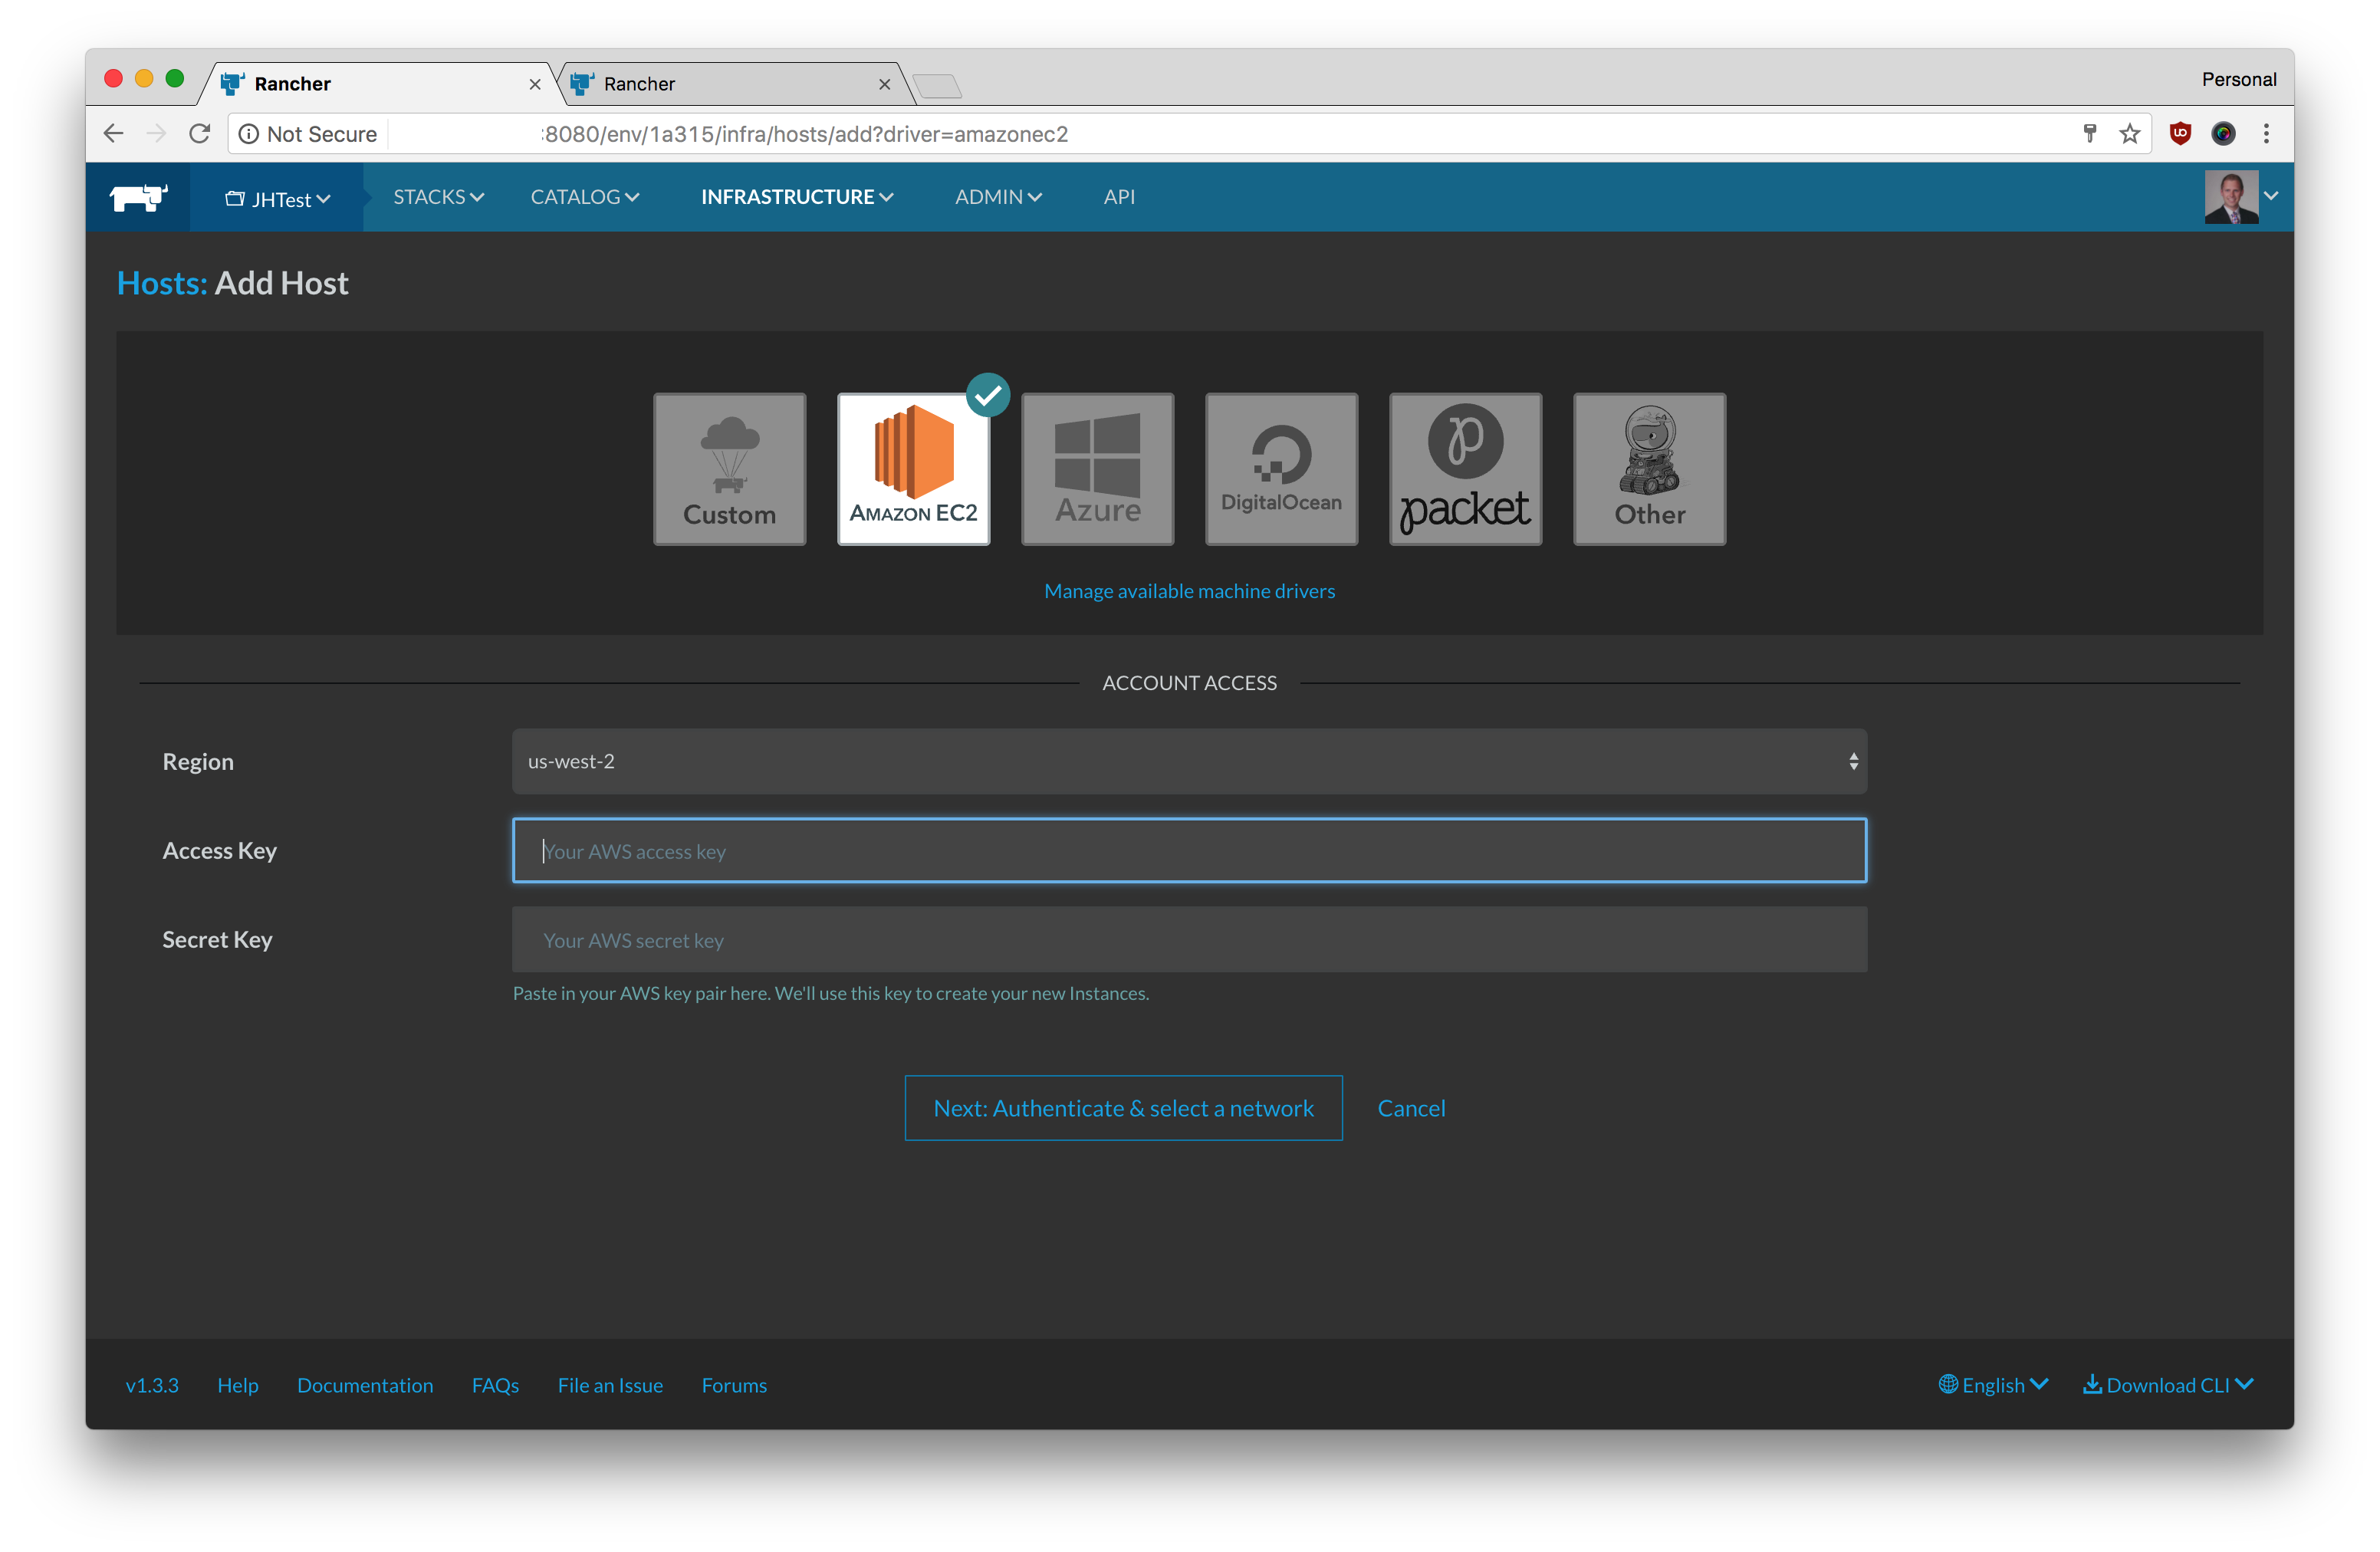Viewport: 2380px width, 1552px height.
Task: Pick the Packet host driver tile
Action: (1465, 468)
